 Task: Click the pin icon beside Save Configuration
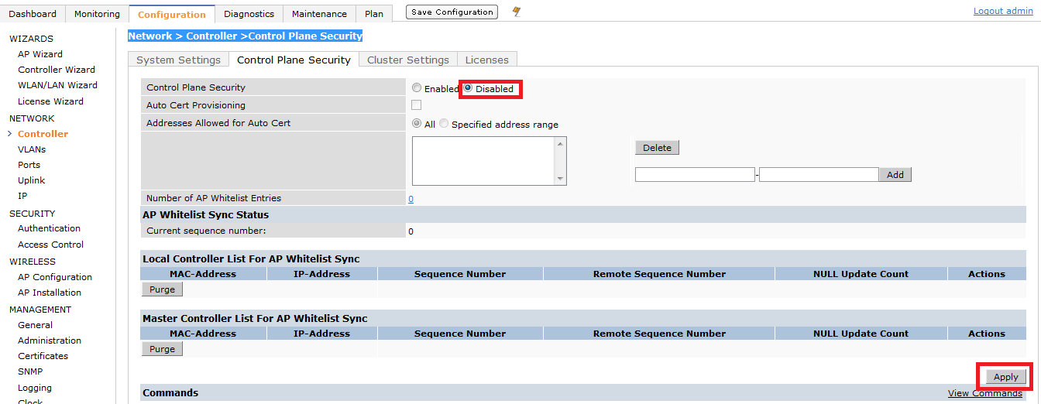tap(517, 12)
